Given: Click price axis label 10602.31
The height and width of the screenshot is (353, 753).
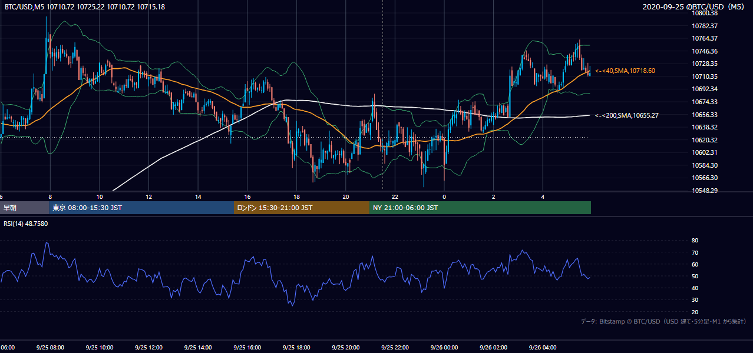Looking at the screenshot, I should point(705,152).
